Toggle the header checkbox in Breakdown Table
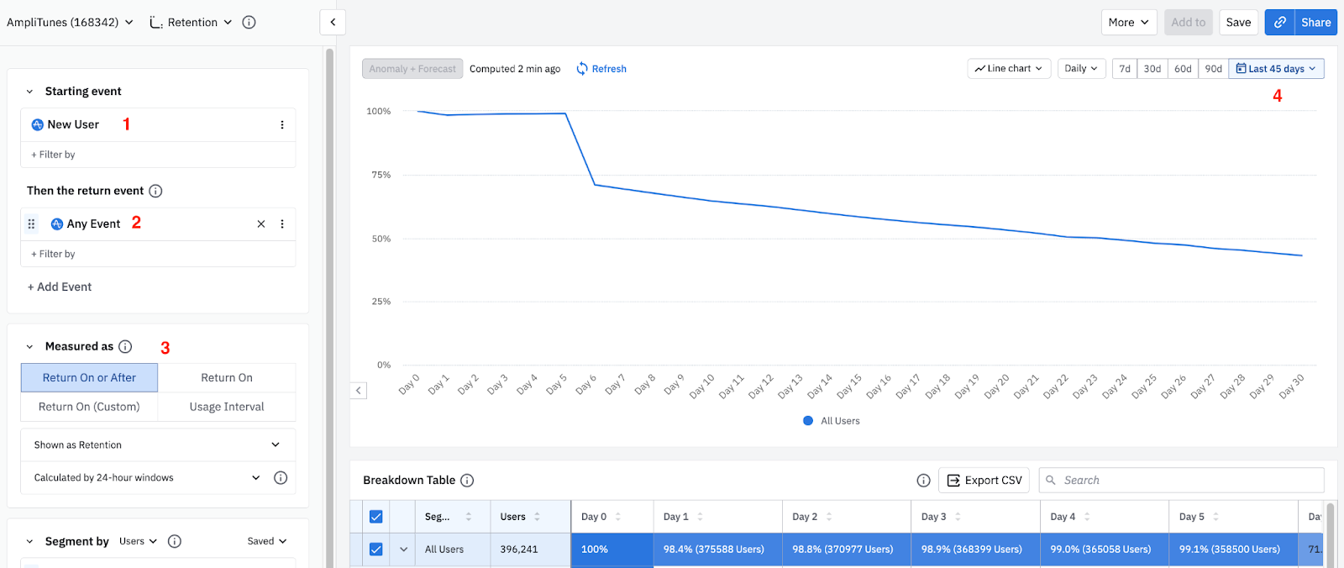 [375, 517]
